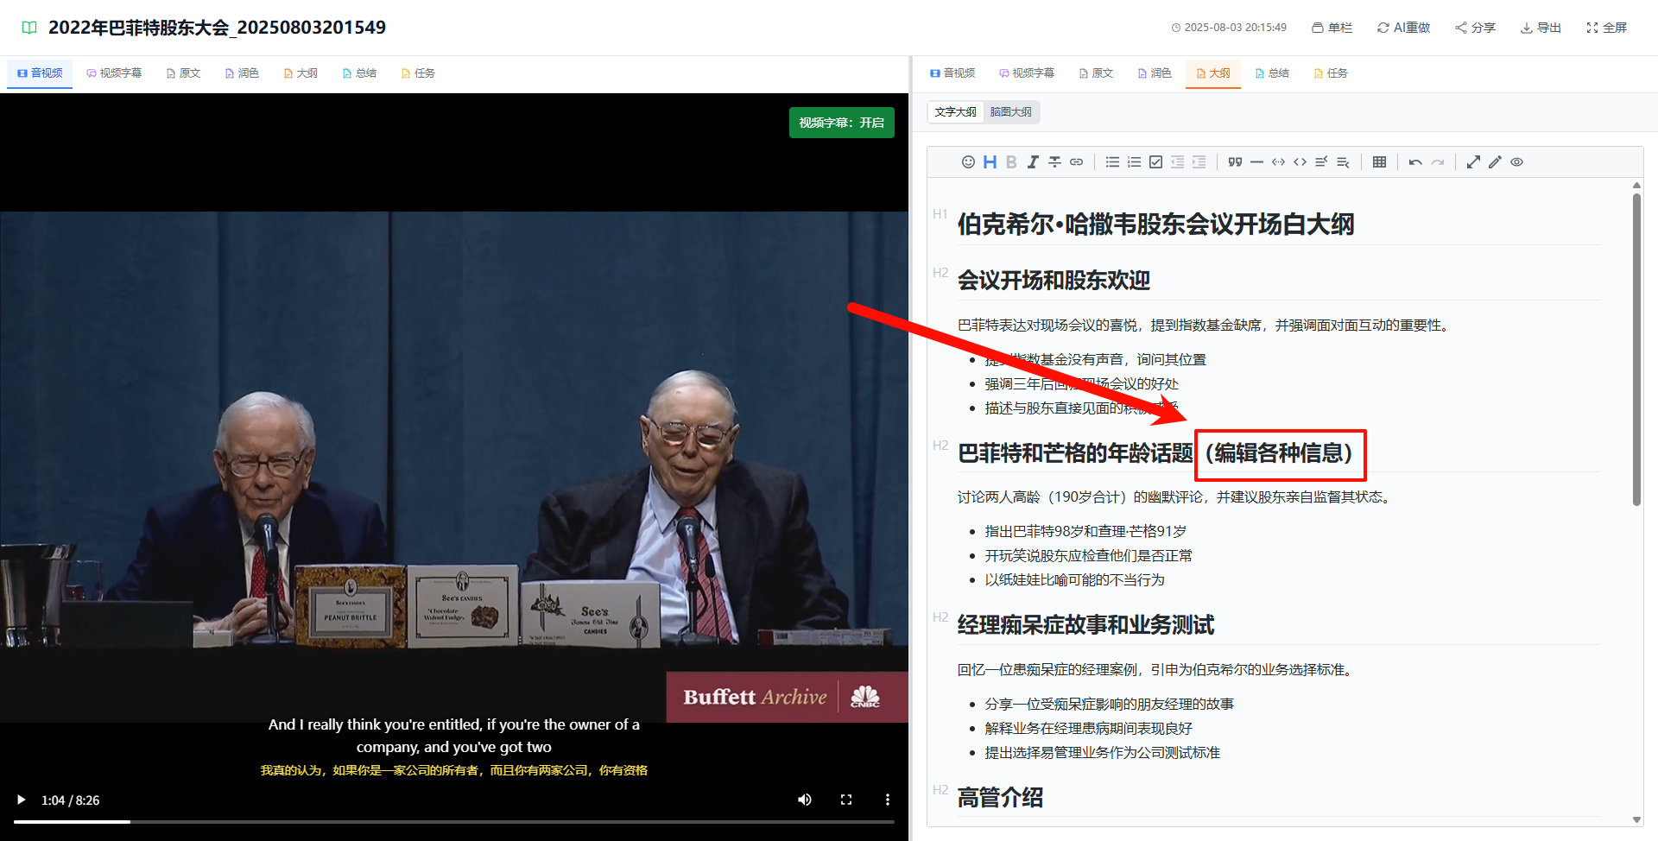
Task: Insert a hyperlink using the link icon
Action: tap(1076, 162)
